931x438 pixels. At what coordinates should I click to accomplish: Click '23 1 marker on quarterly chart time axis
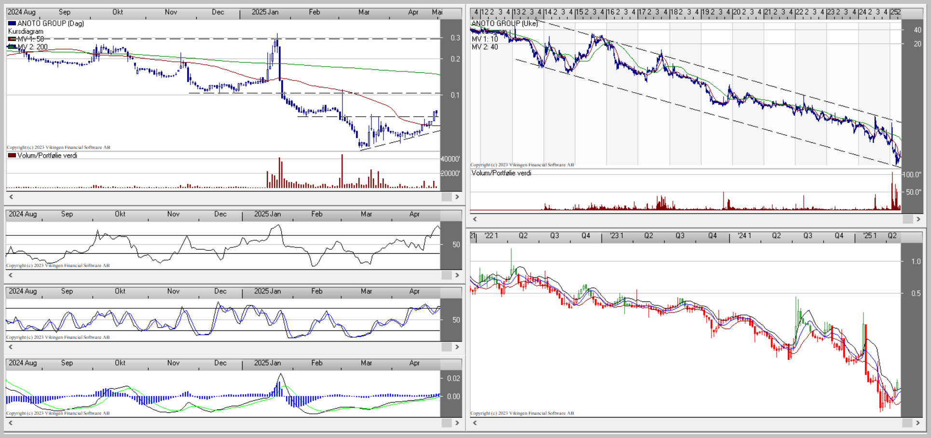tap(616, 236)
